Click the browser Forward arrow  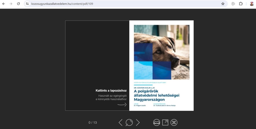(11, 4)
